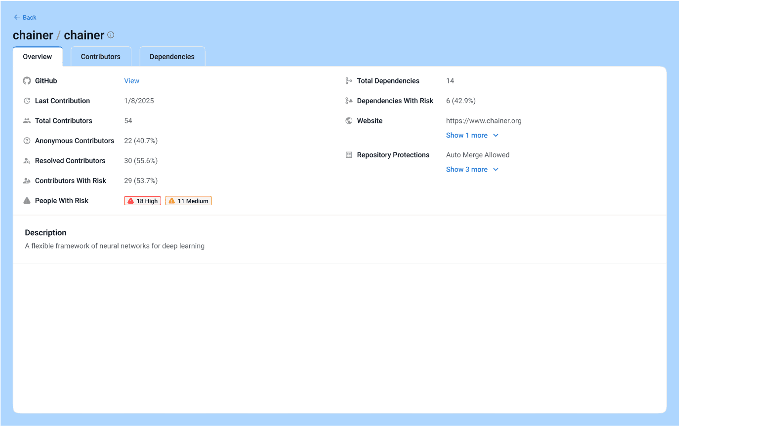Click the info icon beside chainer title
783x440 pixels.
pos(111,35)
